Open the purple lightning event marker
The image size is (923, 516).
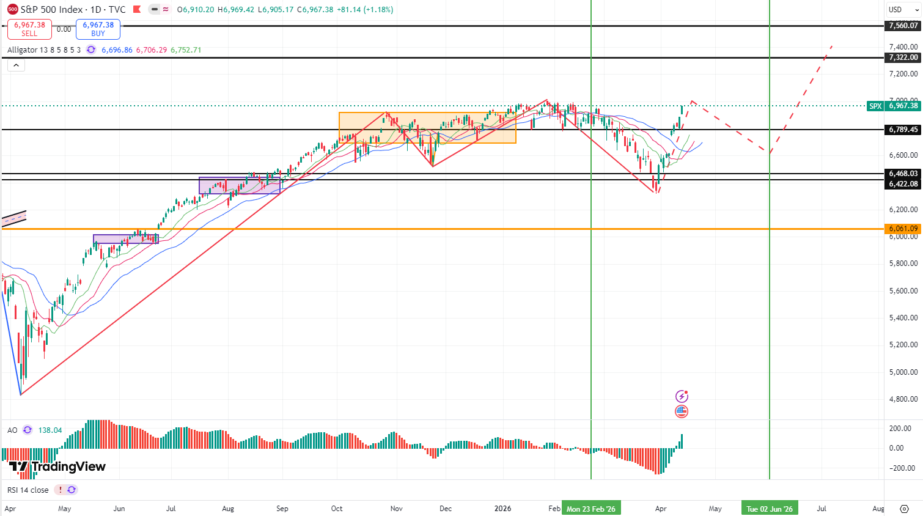(x=682, y=396)
